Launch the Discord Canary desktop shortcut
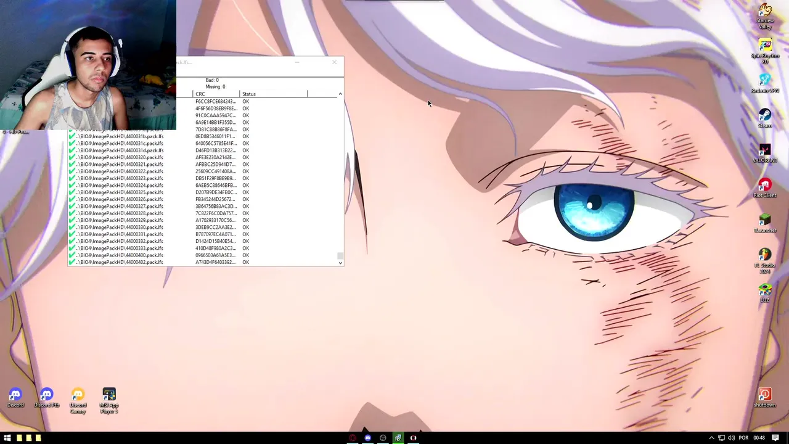 coord(78,401)
